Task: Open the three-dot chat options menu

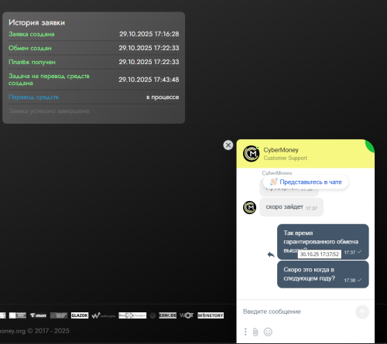Action: tap(245, 332)
